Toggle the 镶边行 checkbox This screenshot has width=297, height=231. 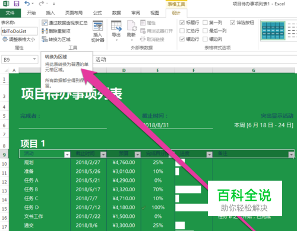(182, 39)
